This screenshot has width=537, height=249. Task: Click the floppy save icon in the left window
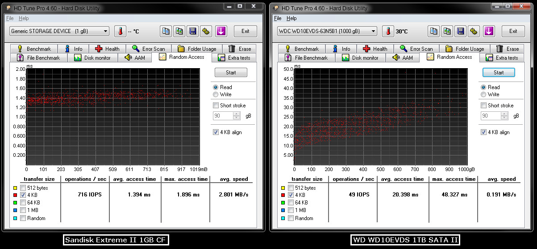pyautogui.click(x=192, y=31)
